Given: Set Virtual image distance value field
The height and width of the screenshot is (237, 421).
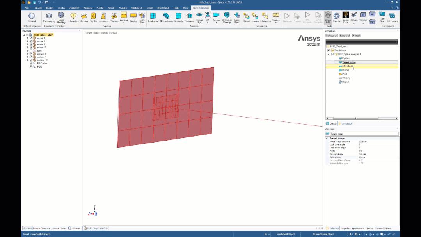Looking at the screenshot, I should 363,141.
